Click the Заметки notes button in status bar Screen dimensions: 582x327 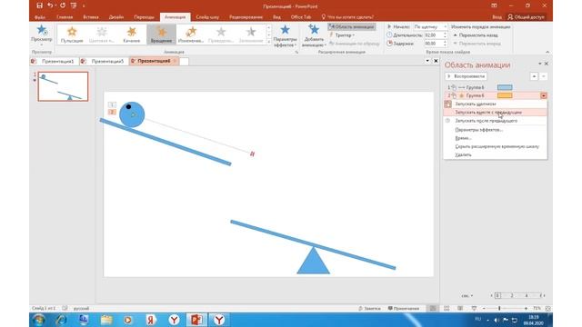[x=370, y=309]
